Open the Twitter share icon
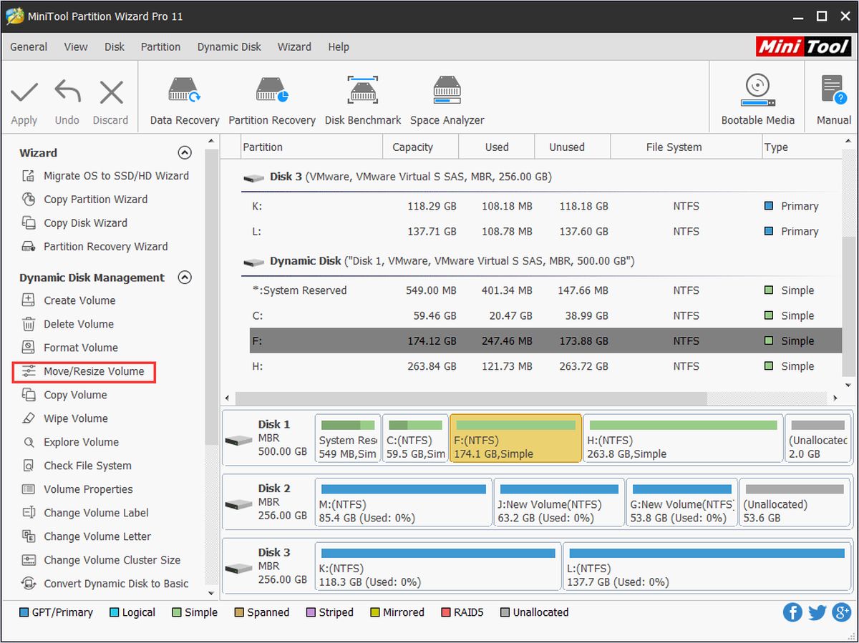Viewport: 859px width, 643px height. pyautogui.click(x=817, y=612)
